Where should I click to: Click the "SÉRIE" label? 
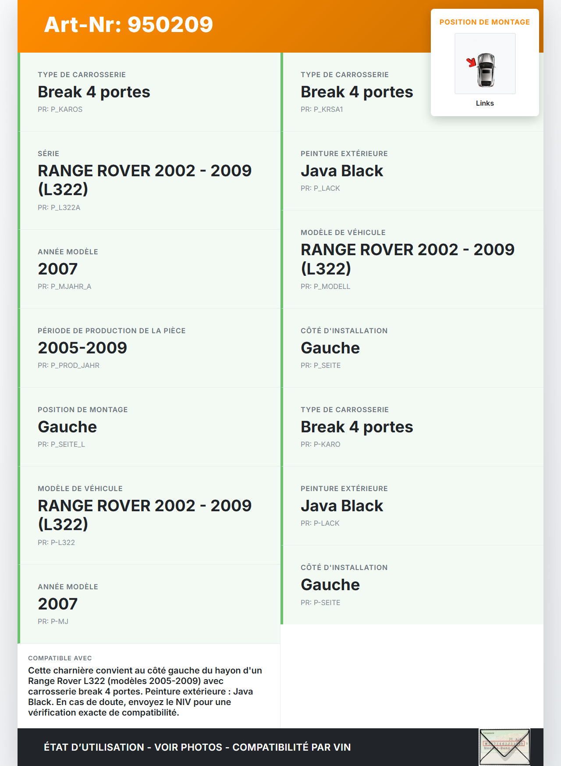[48, 153]
